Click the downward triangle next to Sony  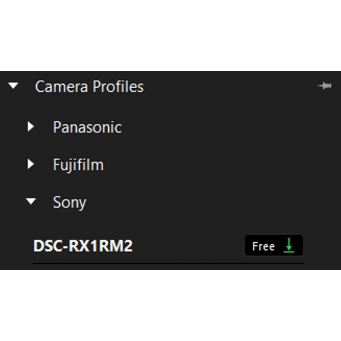[x=31, y=202]
